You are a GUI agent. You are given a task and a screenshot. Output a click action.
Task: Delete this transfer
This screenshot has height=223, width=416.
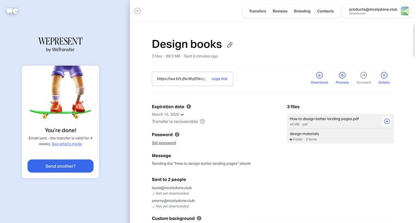click(x=384, y=78)
